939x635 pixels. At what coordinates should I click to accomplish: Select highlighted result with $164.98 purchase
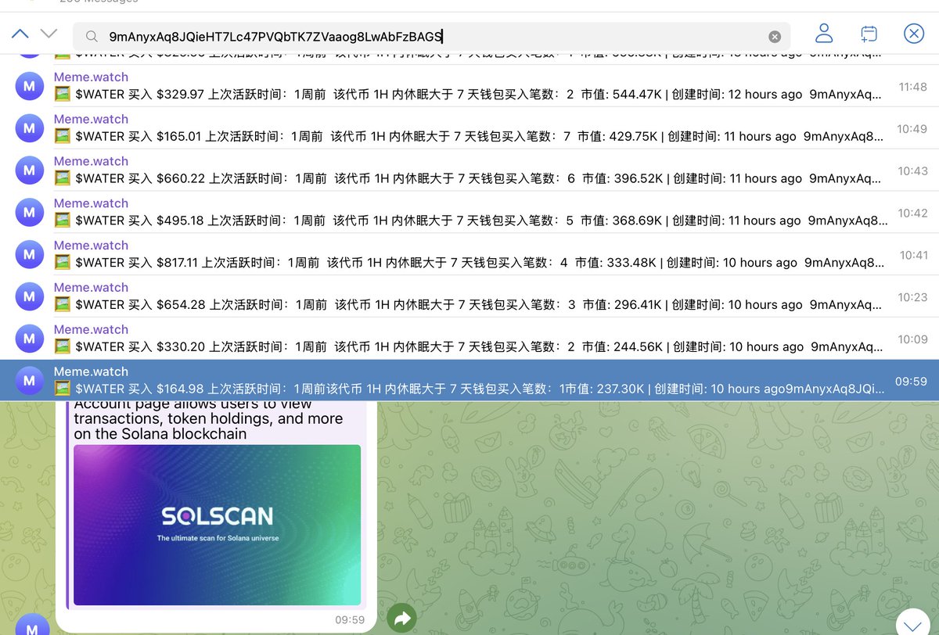point(469,381)
